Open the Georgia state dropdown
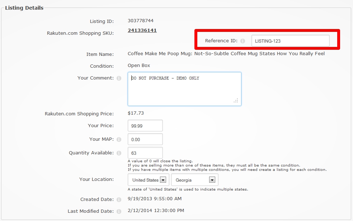 pyautogui.click(x=195, y=180)
